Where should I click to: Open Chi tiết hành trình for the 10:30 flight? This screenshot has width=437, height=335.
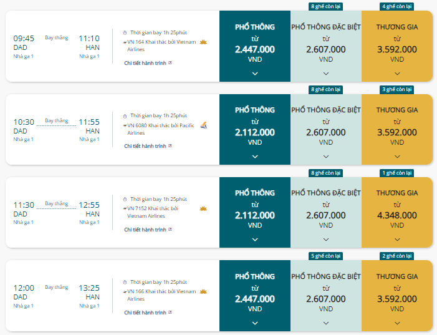coord(145,146)
